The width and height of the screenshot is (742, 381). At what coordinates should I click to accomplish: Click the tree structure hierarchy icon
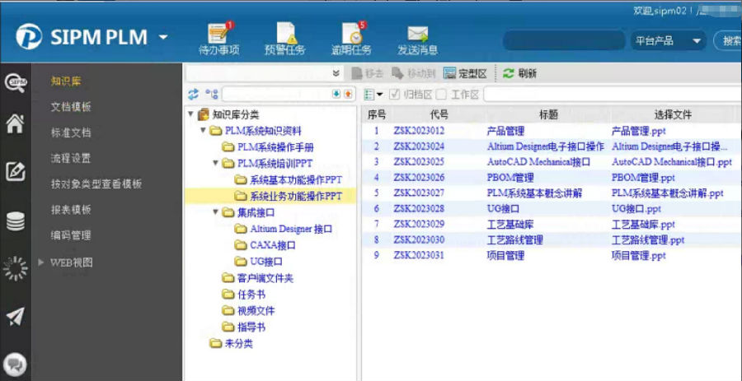pos(212,95)
